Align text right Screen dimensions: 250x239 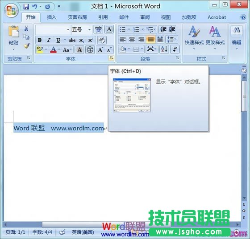click(141, 39)
